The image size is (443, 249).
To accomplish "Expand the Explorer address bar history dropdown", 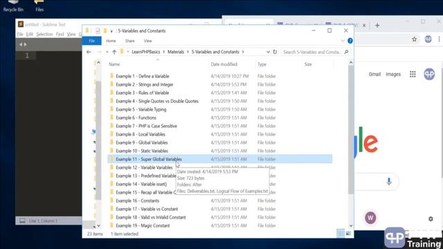I will (x=268, y=52).
